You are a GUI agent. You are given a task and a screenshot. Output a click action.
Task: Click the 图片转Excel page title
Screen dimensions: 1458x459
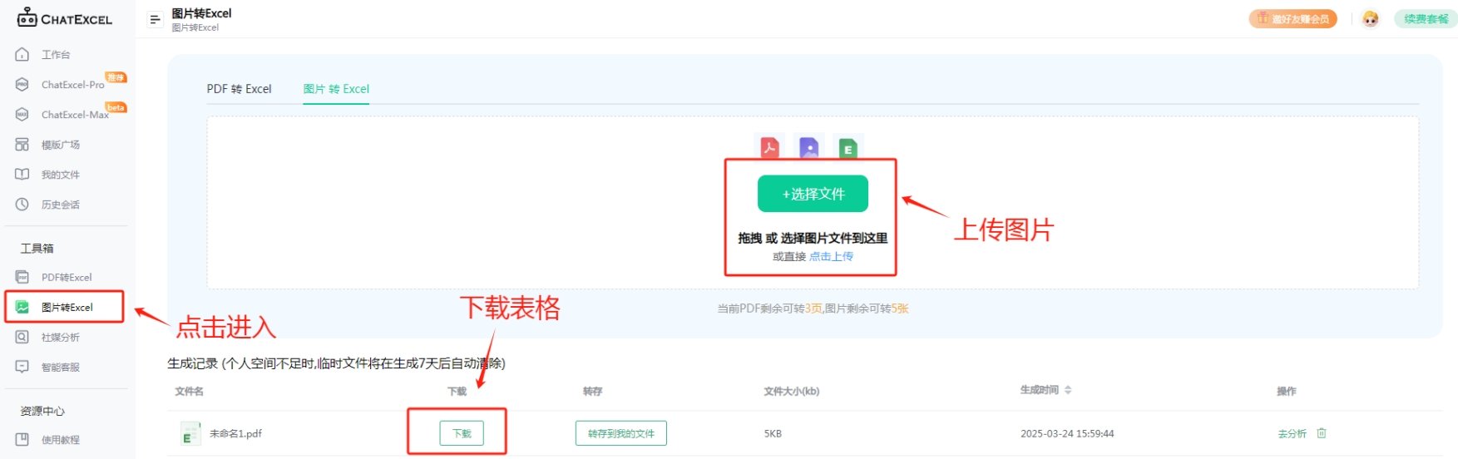[201, 13]
